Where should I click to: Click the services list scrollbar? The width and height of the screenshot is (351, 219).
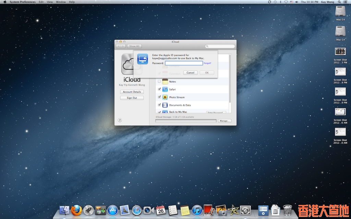click(230, 79)
